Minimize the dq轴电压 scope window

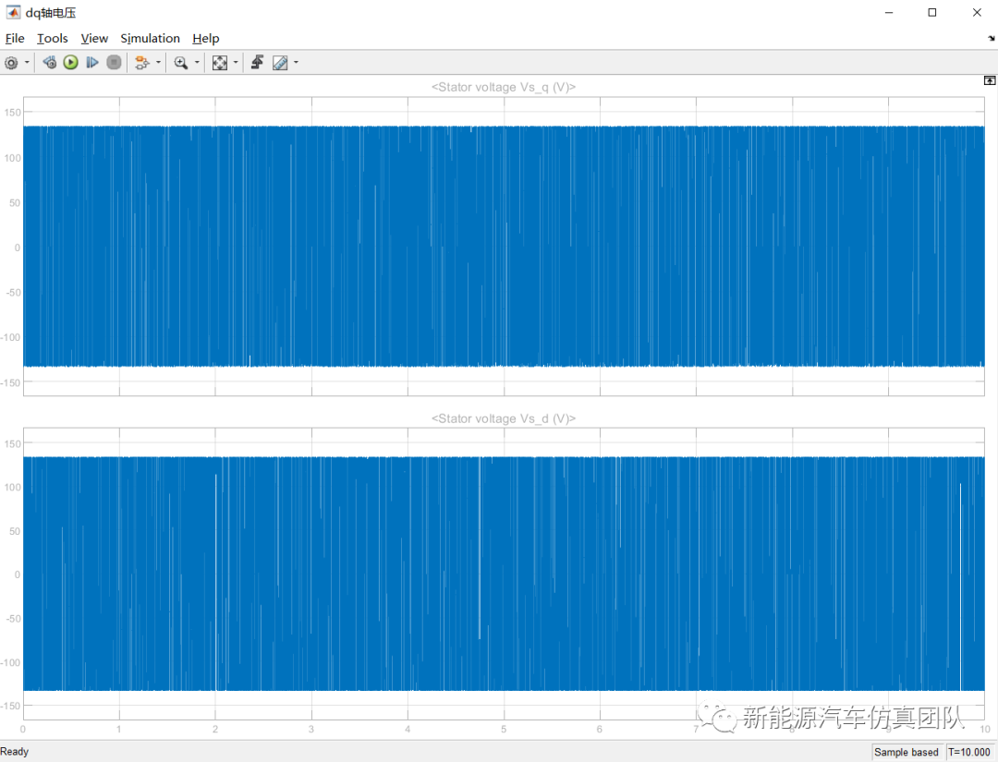click(x=889, y=13)
